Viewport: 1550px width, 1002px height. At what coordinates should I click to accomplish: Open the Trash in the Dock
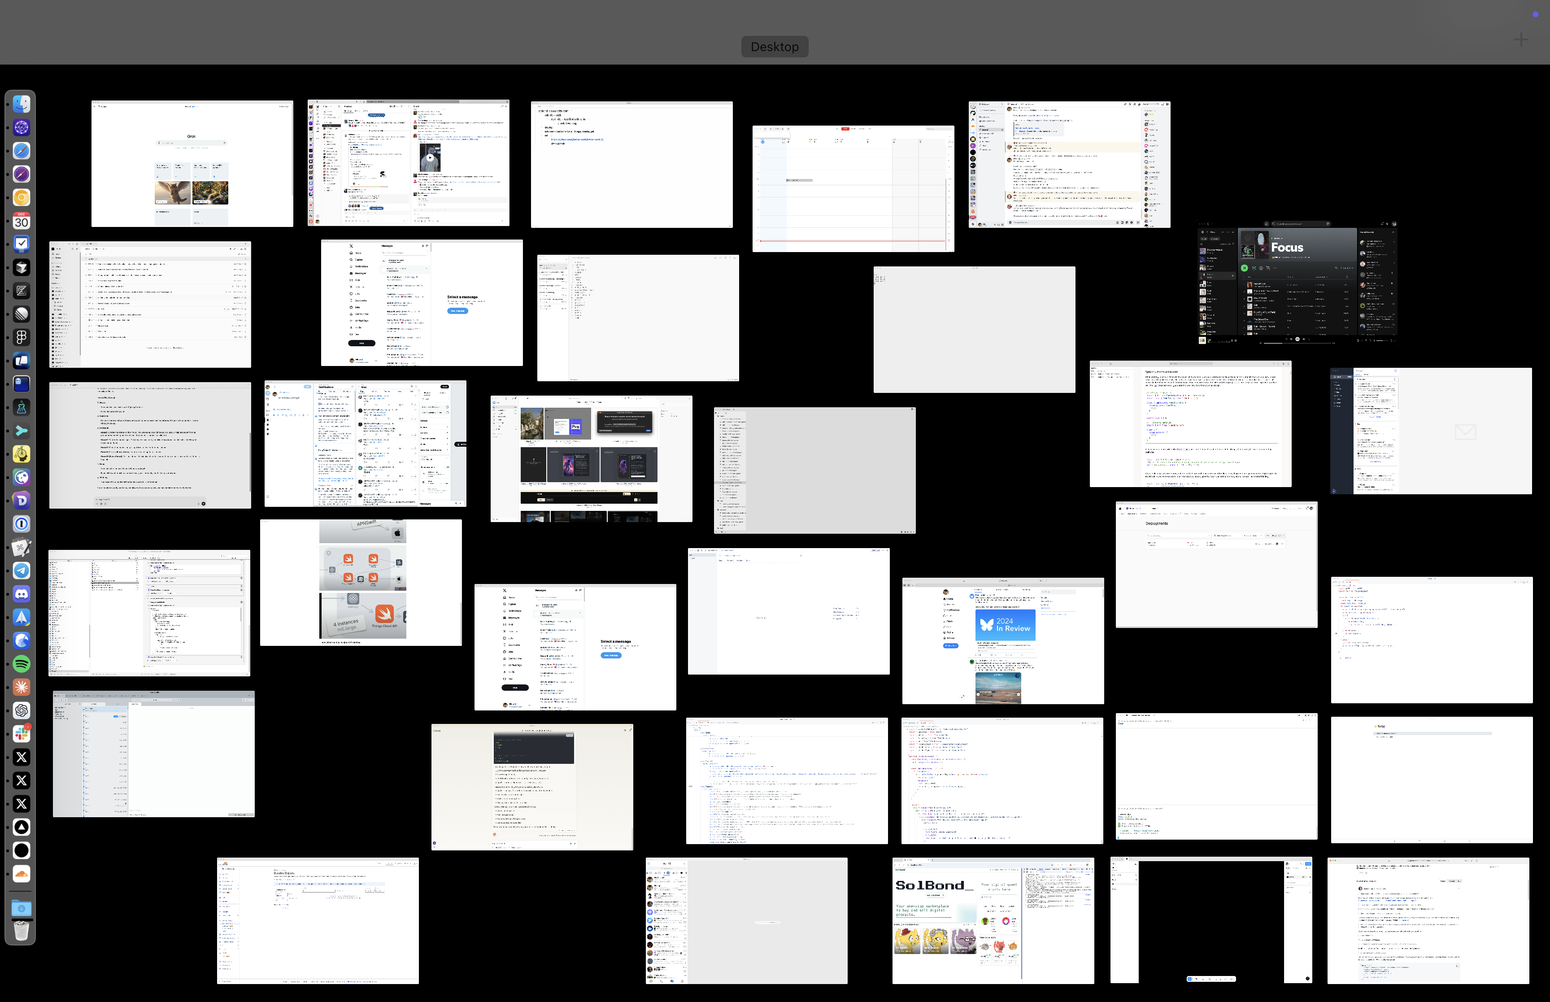click(x=22, y=931)
